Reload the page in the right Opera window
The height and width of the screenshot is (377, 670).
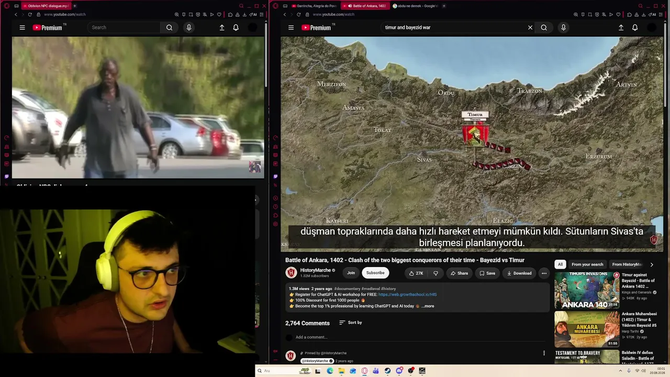(x=298, y=15)
